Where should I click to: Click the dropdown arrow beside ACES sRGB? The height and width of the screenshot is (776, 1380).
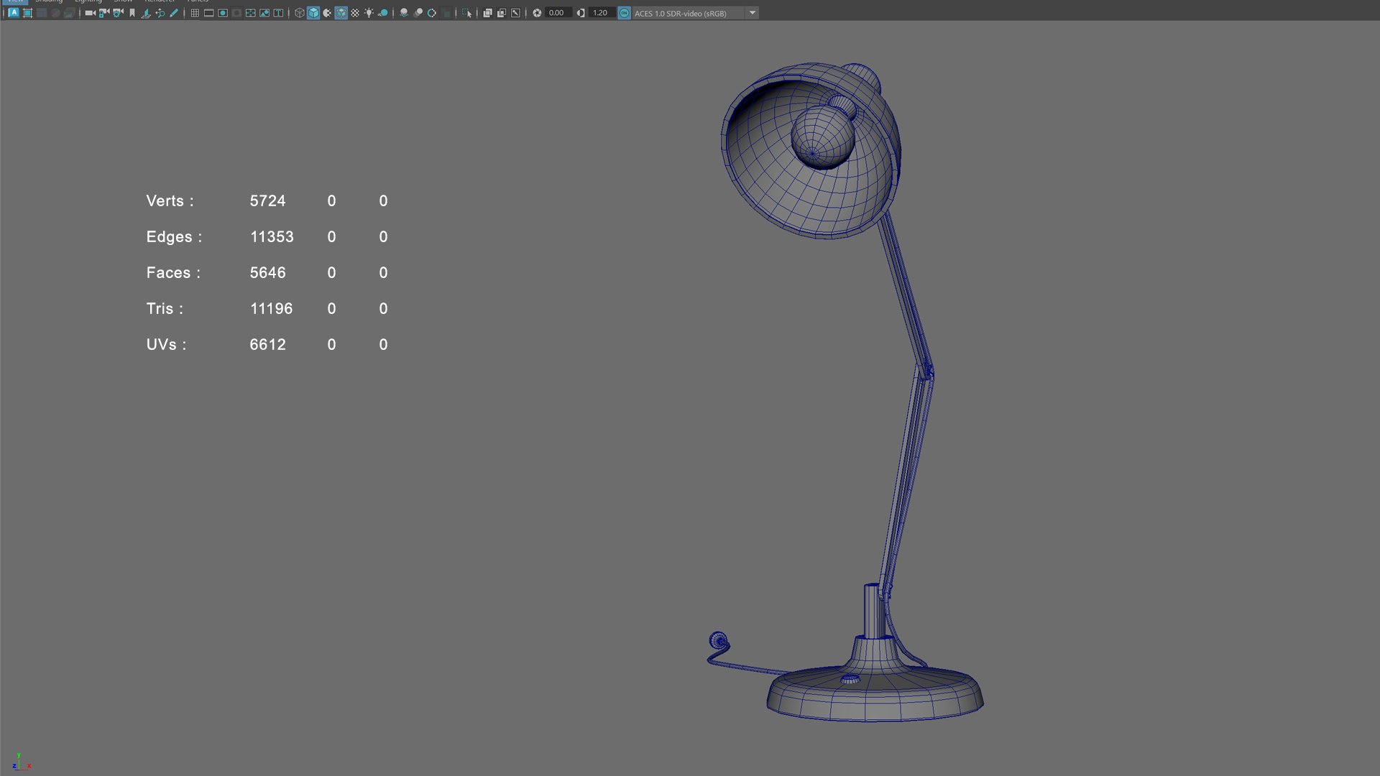click(x=753, y=13)
